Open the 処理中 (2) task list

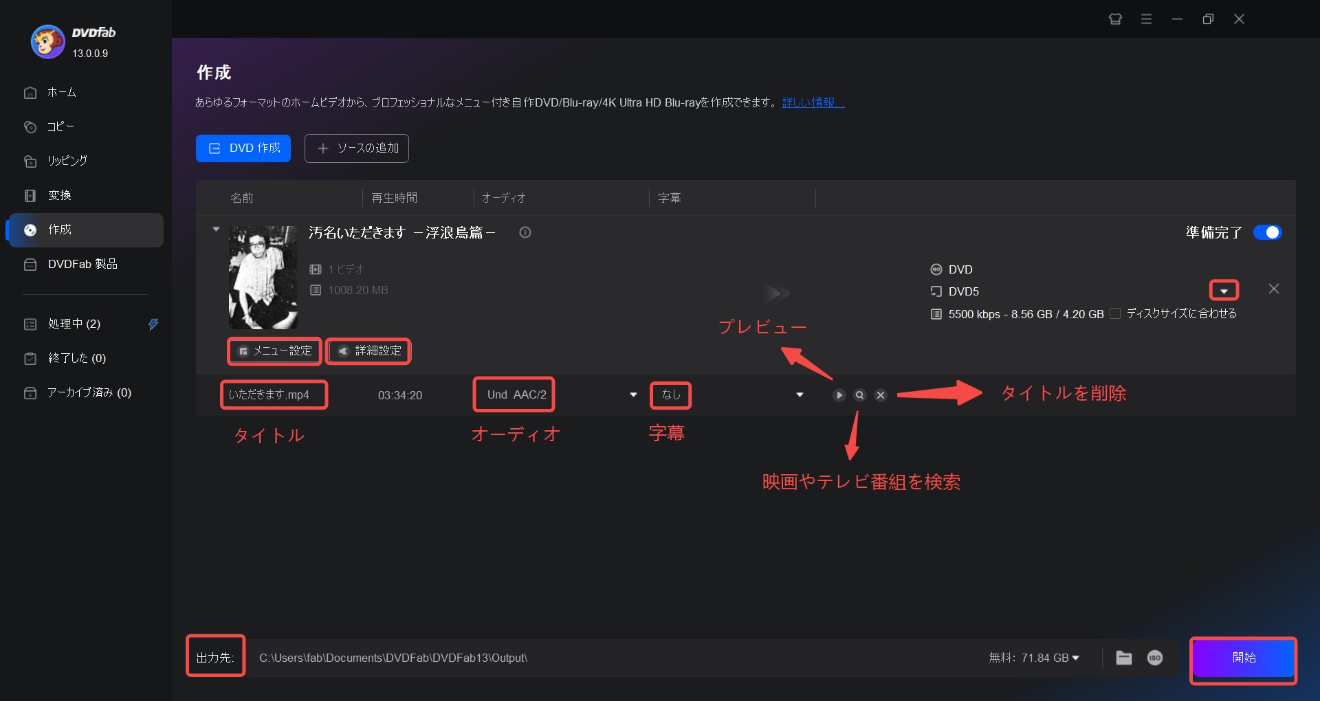74,324
